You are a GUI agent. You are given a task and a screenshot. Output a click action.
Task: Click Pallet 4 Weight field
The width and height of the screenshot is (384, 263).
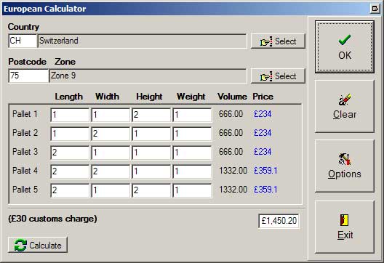(192, 171)
